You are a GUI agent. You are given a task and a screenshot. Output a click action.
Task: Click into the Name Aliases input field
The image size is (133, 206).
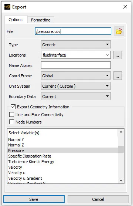pos(76,65)
